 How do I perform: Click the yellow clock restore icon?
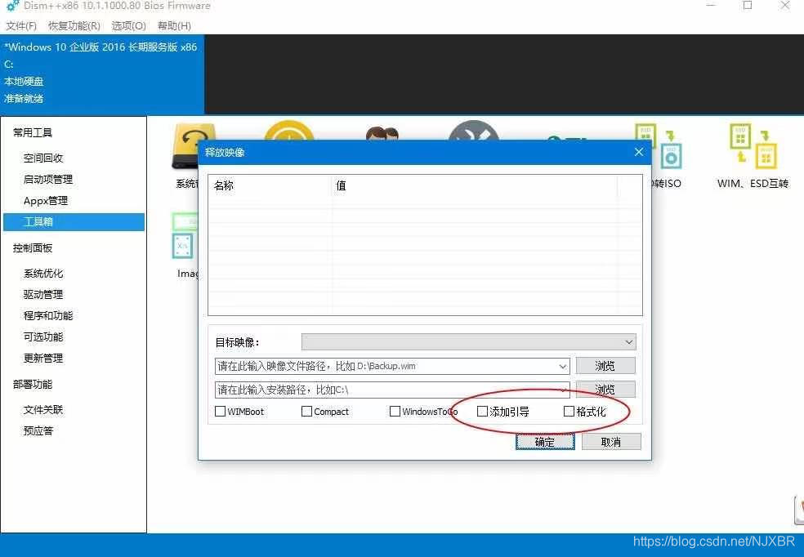pyautogui.click(x=288, y=130)
